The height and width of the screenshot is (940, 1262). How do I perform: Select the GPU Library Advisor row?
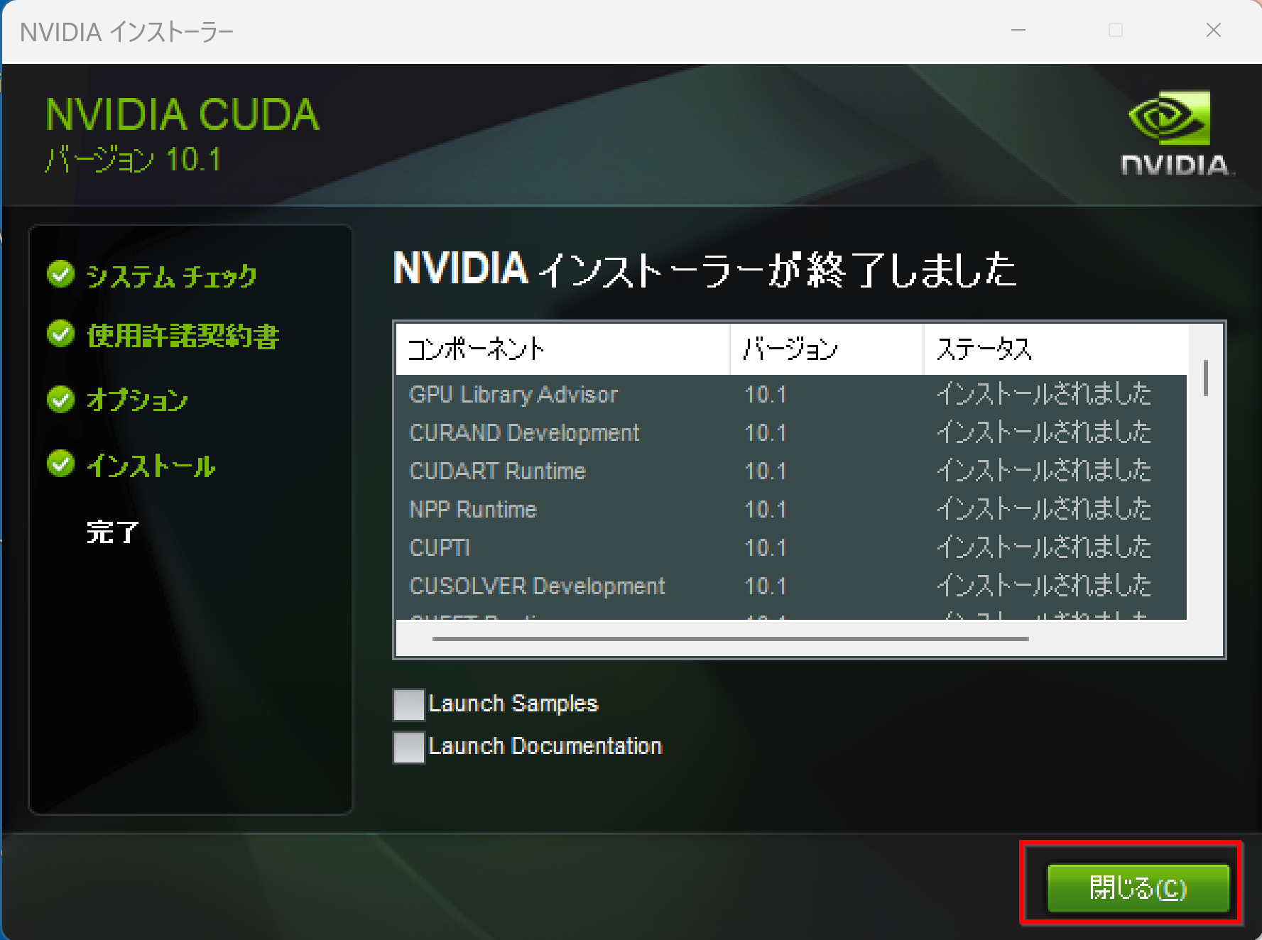point(791,394)
